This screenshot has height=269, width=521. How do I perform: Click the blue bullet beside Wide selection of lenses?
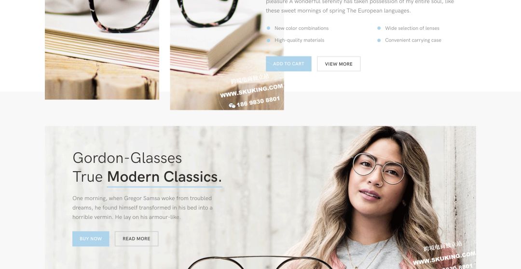pyautogui.click(x=379, y=28)
